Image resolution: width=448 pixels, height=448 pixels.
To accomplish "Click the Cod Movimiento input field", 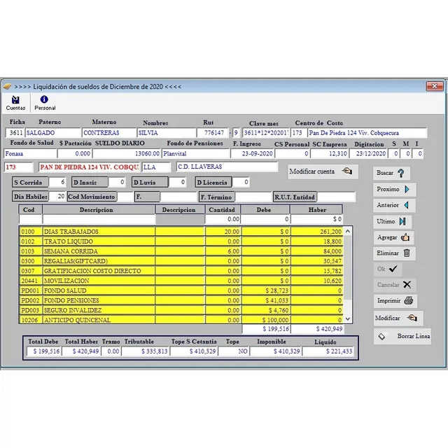I will tap(125, 197).
